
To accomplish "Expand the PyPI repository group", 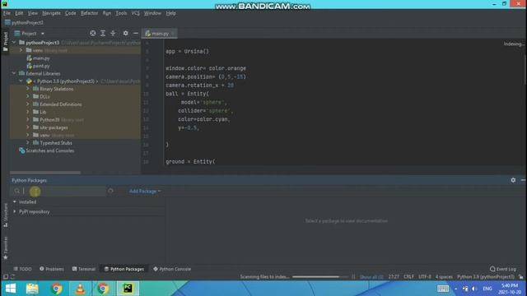I will (x=15, y=212).
